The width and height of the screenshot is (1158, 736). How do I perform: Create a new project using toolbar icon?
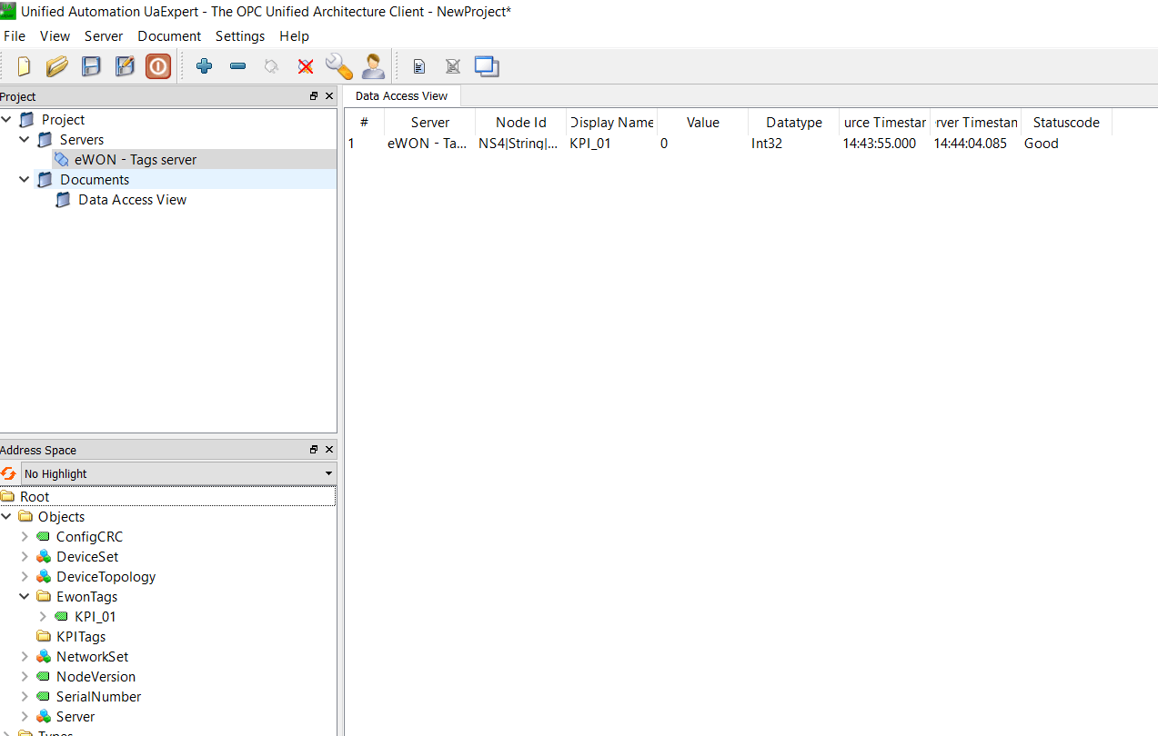tap(23, 65)
